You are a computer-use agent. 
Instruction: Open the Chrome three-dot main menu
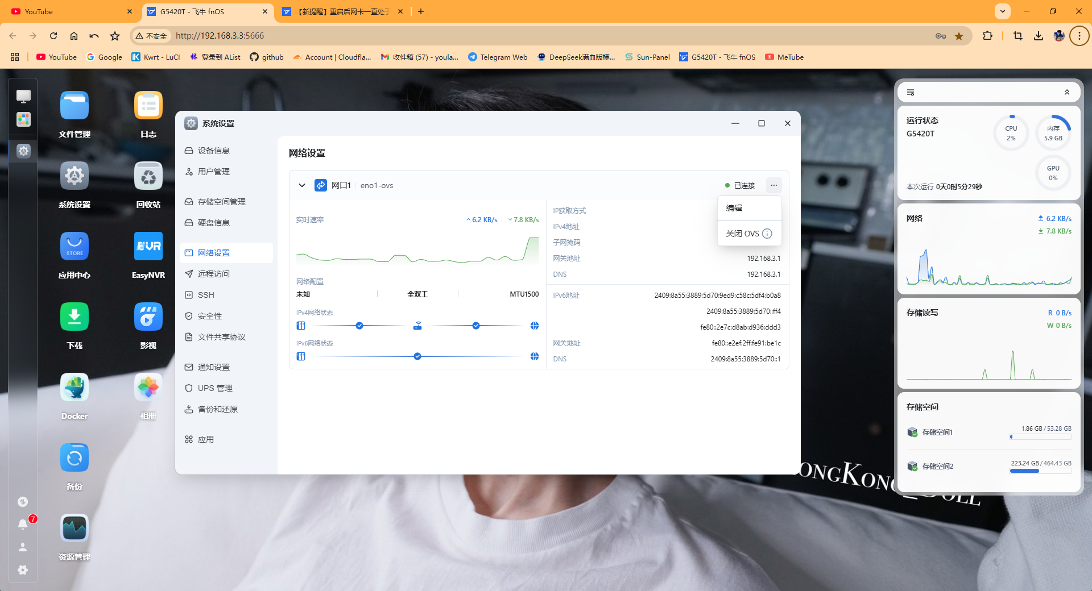tap(1079, 36)
